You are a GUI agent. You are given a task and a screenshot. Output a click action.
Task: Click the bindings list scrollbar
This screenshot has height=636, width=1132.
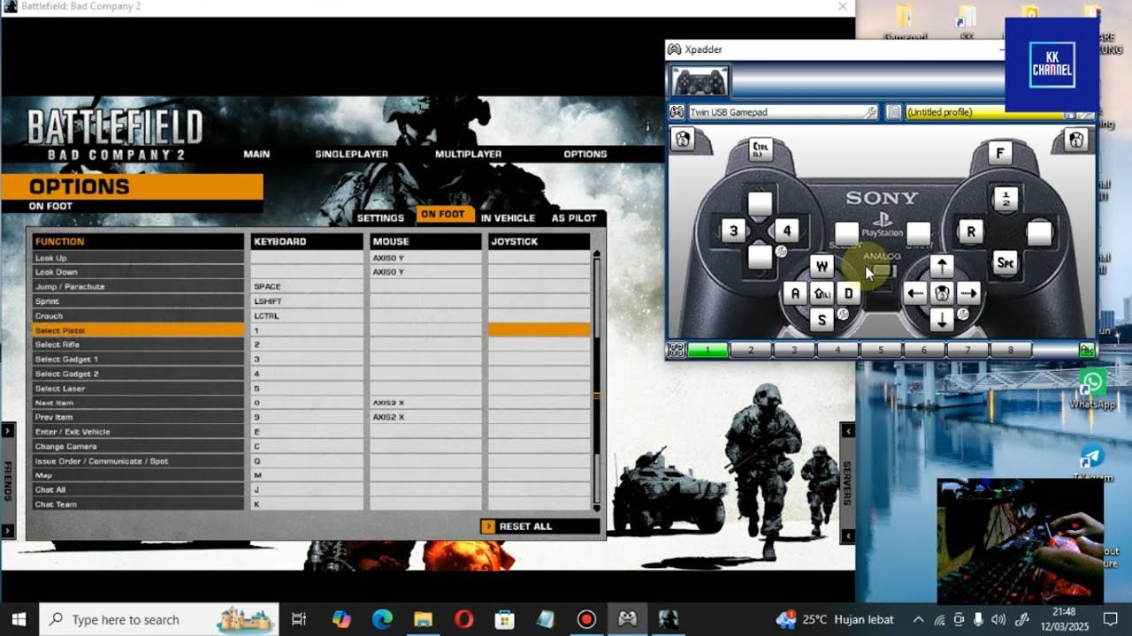[597, 381]
